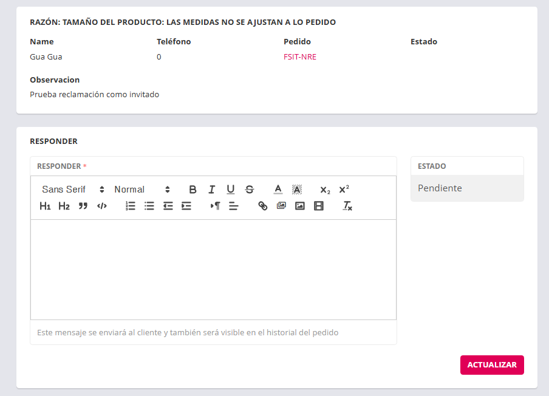Apply italic style to text
549x396 pixels.
coord(211,189)
